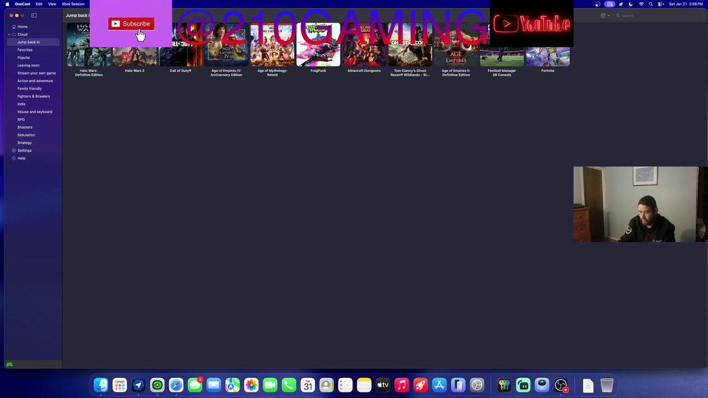Image resolution: width=708 pixels, height=398 pixels.
Task: Open Calendar from the Dock
Action: (308, 385)
